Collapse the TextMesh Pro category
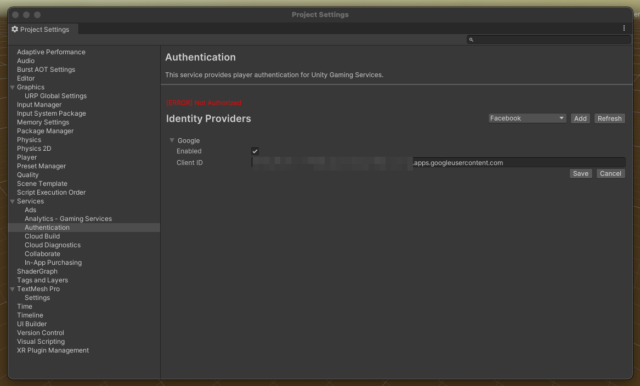 pyautogui.click(x=12, y=288)
